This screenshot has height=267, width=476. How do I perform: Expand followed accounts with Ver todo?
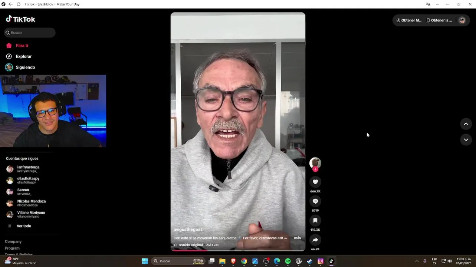click(24, 226)
